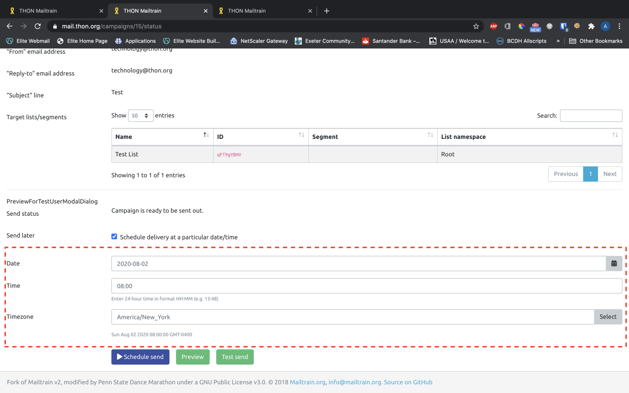Click the extension icon with NEW badge

click(535, 27)
